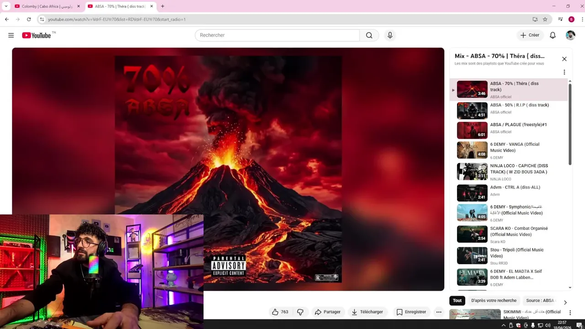Play ABSA - 50% R.I.P diss track
The image size is (585, 329).
click(x=508, y=111)
